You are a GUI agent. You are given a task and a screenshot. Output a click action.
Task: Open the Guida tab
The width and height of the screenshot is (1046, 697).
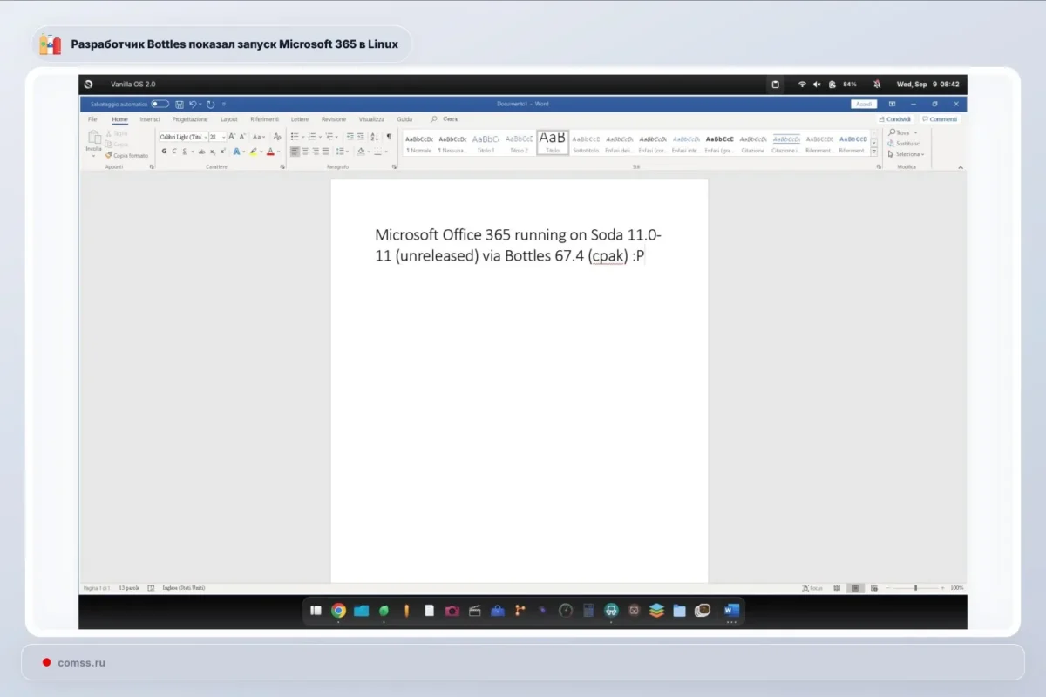click(404, 119)
